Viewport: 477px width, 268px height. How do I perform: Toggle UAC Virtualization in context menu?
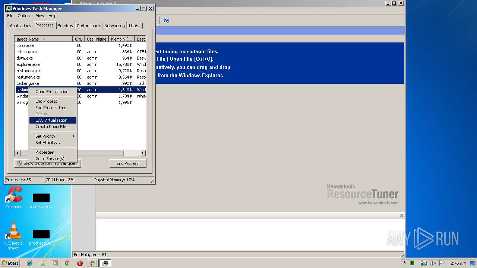[53, 120]
